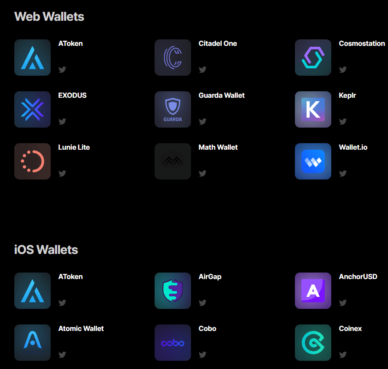Open the Keplr wallet logo
The height and width of the screenshot is (369, 388).
(313, 109)
